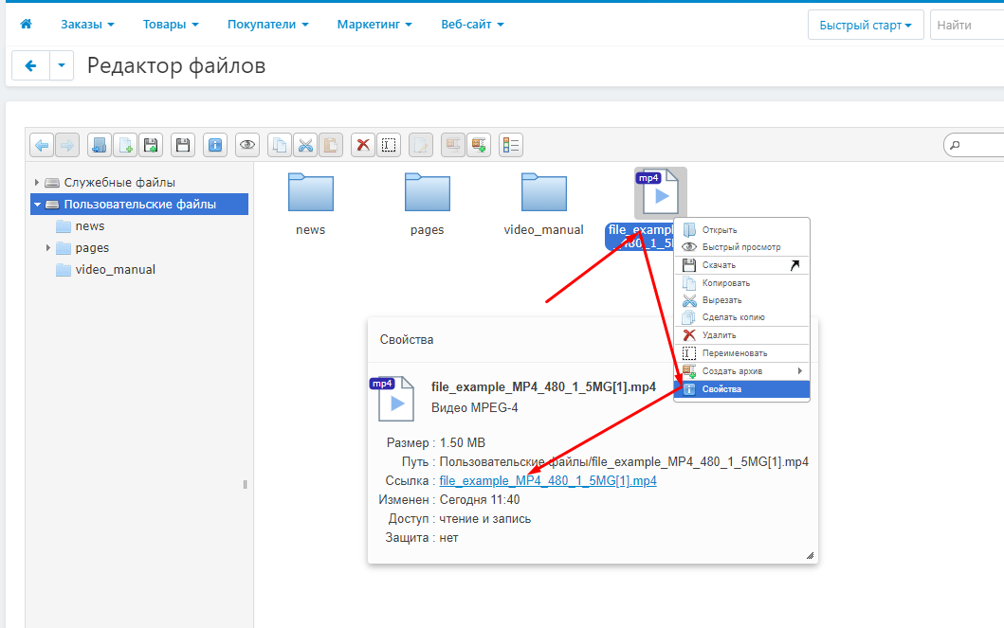Choose Копировать from the context menu
Viewport: 1004px width, 628px height.
(x=742, y=282)
